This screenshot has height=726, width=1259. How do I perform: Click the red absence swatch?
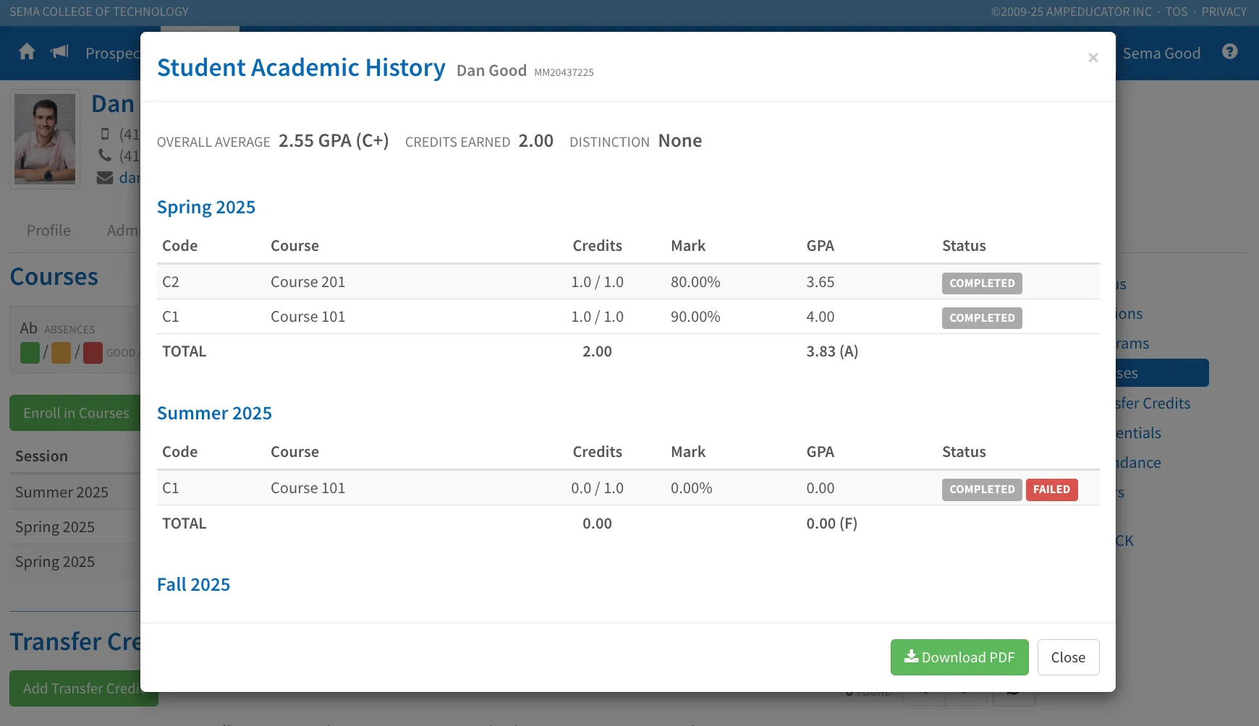click(93, 353)
